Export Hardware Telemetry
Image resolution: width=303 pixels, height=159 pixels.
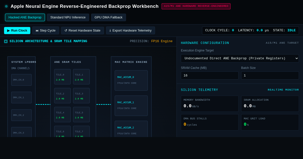coord(131,31)
